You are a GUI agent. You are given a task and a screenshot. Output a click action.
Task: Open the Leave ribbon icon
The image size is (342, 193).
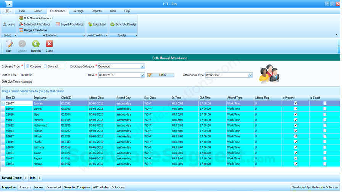9,24
